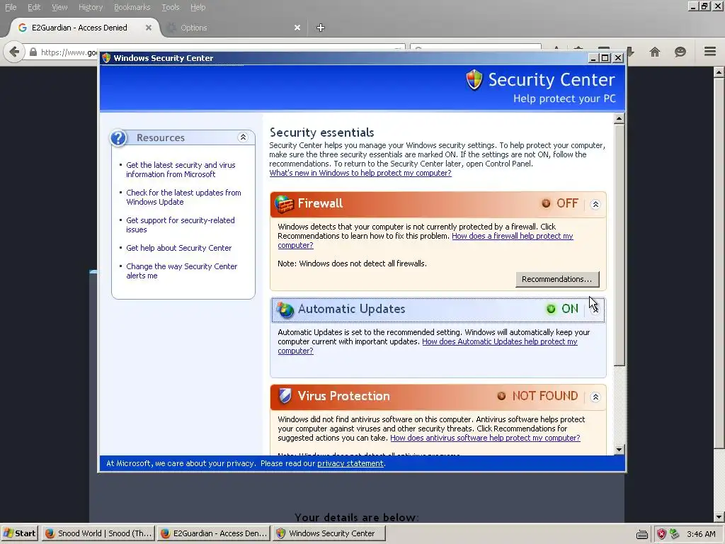Open the History menu in Firefox

[91, 7]
